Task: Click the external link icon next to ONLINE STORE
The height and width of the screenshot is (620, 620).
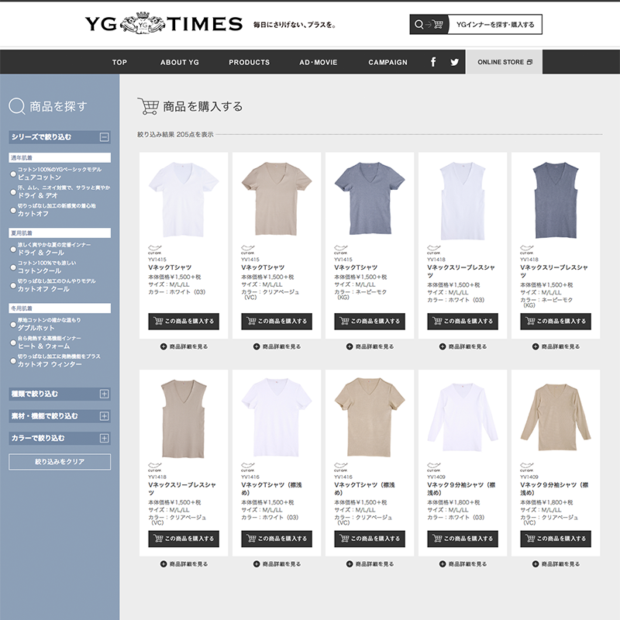Action: [529, 61]
